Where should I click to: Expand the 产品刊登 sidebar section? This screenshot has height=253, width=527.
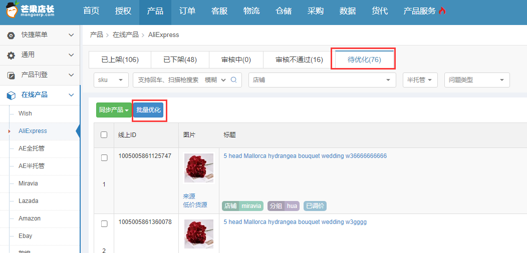[x=71, y=75]
